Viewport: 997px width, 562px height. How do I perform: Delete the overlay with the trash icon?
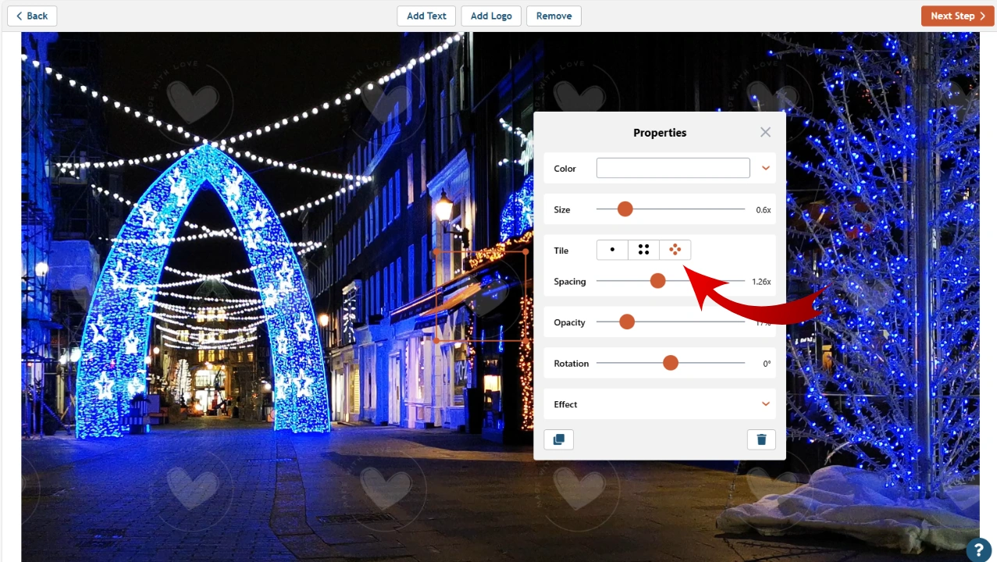point(761,439)
